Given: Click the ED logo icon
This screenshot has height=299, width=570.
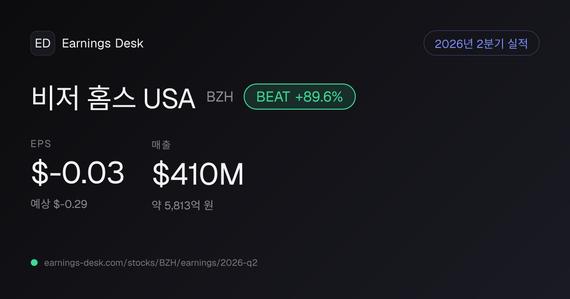Looking at the screenshot, I should tap(43, 43).
